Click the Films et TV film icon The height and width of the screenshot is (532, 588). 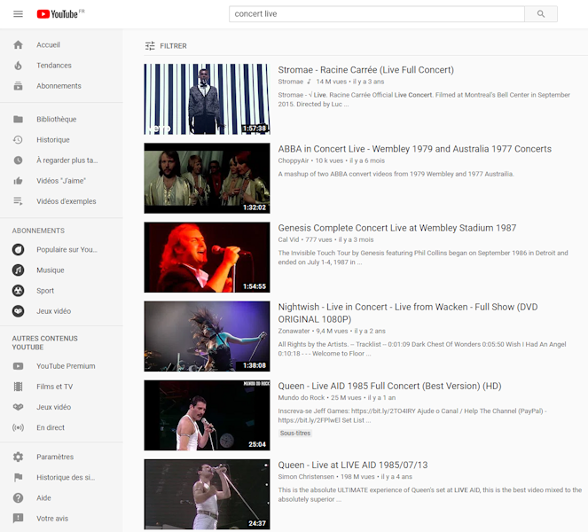click(x=18, y=387)
